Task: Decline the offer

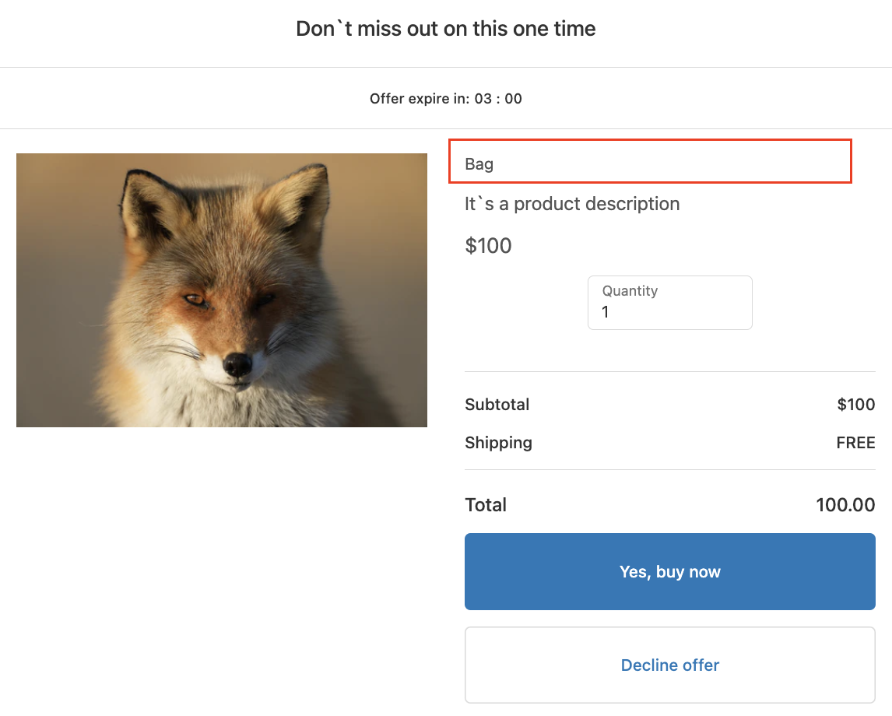Action: (x=669, y=665)
